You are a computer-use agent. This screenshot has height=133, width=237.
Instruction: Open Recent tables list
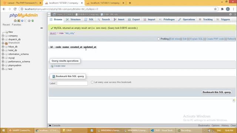pos(6,25)
